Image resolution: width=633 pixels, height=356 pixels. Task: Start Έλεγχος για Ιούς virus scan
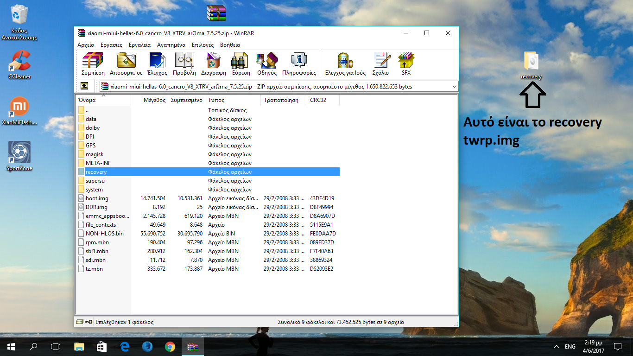click(345, 64)
